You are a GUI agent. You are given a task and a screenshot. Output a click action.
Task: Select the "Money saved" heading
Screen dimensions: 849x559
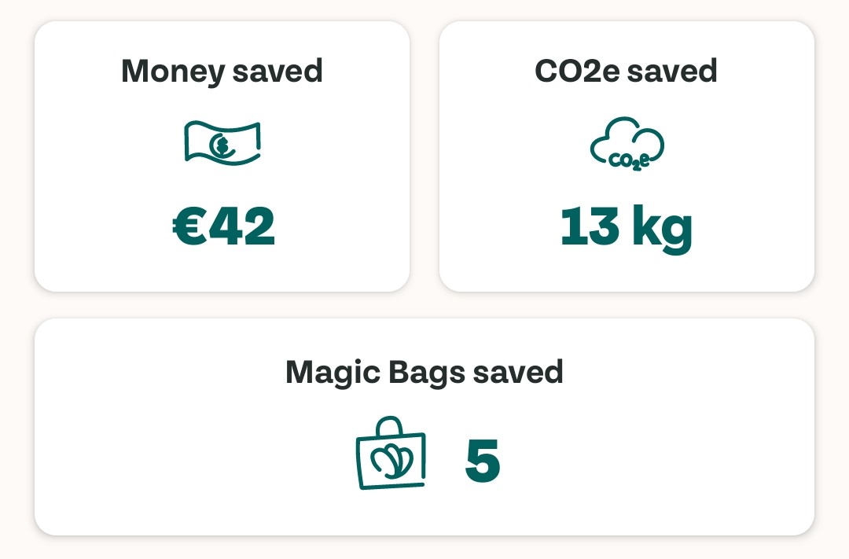tap(222, 72)
